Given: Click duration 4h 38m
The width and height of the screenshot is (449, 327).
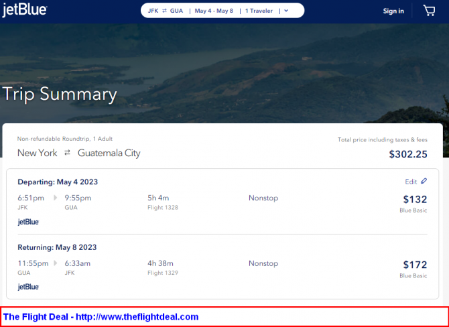Looking at the screenshot, I should 160,263.
